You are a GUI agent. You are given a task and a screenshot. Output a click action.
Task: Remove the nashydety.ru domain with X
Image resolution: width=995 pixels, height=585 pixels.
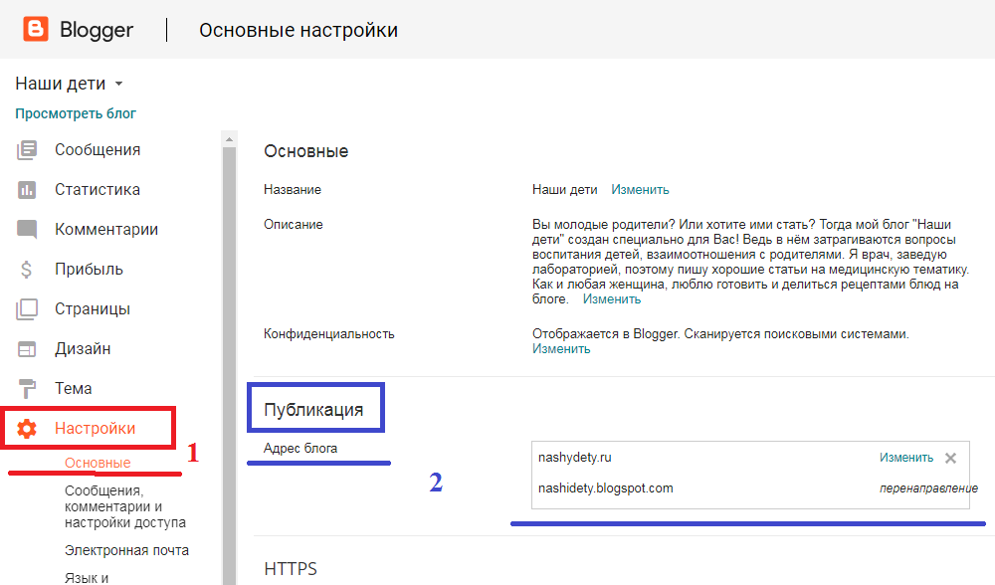(x=950, y=459)
